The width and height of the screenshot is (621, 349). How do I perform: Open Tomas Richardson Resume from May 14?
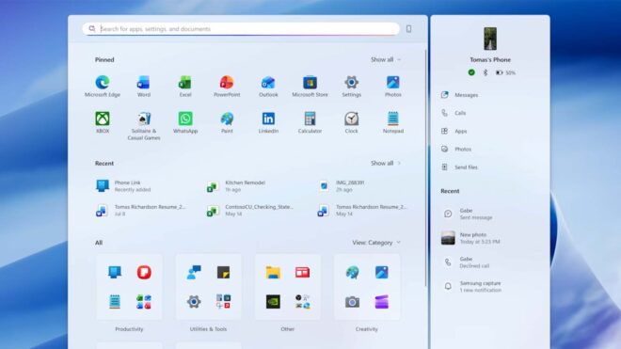click(x=362, y=210)
